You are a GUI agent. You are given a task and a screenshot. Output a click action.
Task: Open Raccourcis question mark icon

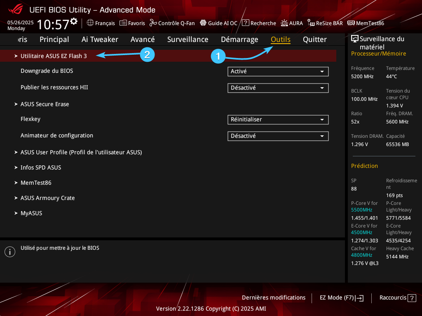click(x=412, y=298)
